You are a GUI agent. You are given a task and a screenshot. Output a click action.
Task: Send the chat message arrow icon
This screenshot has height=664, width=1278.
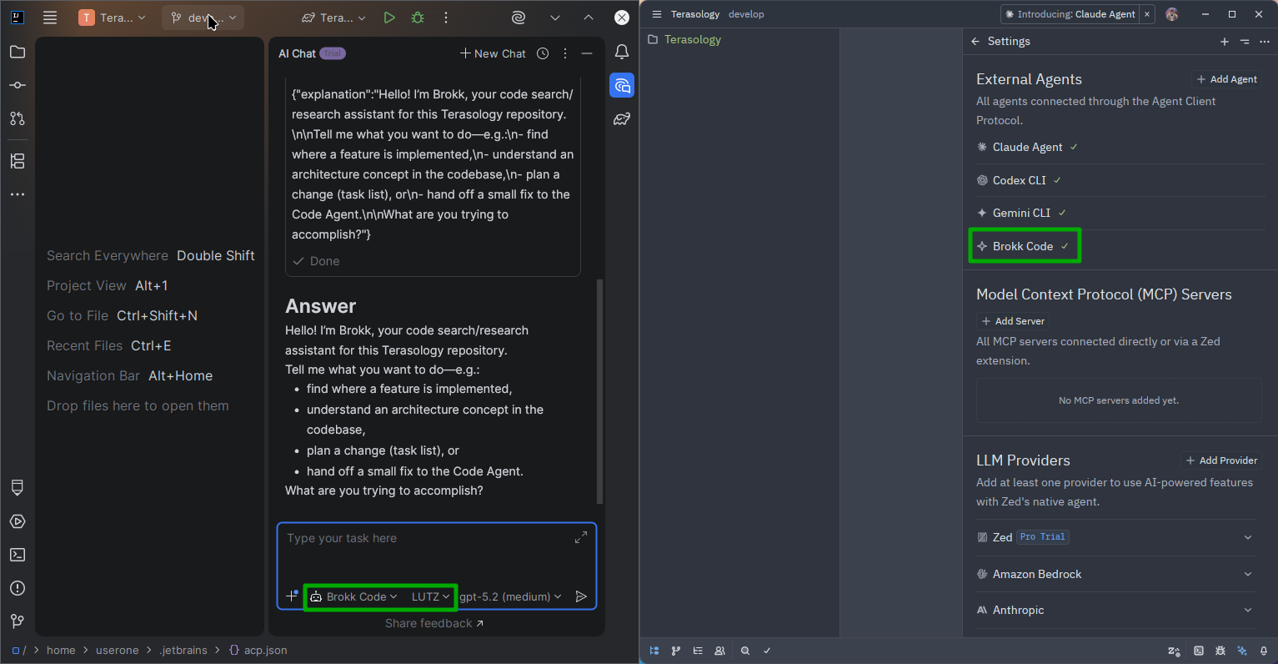click(581, 596)
